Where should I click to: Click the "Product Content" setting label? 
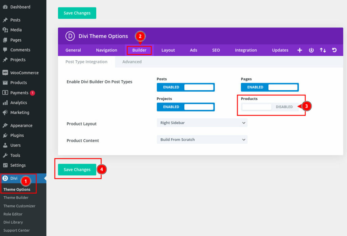83,141
